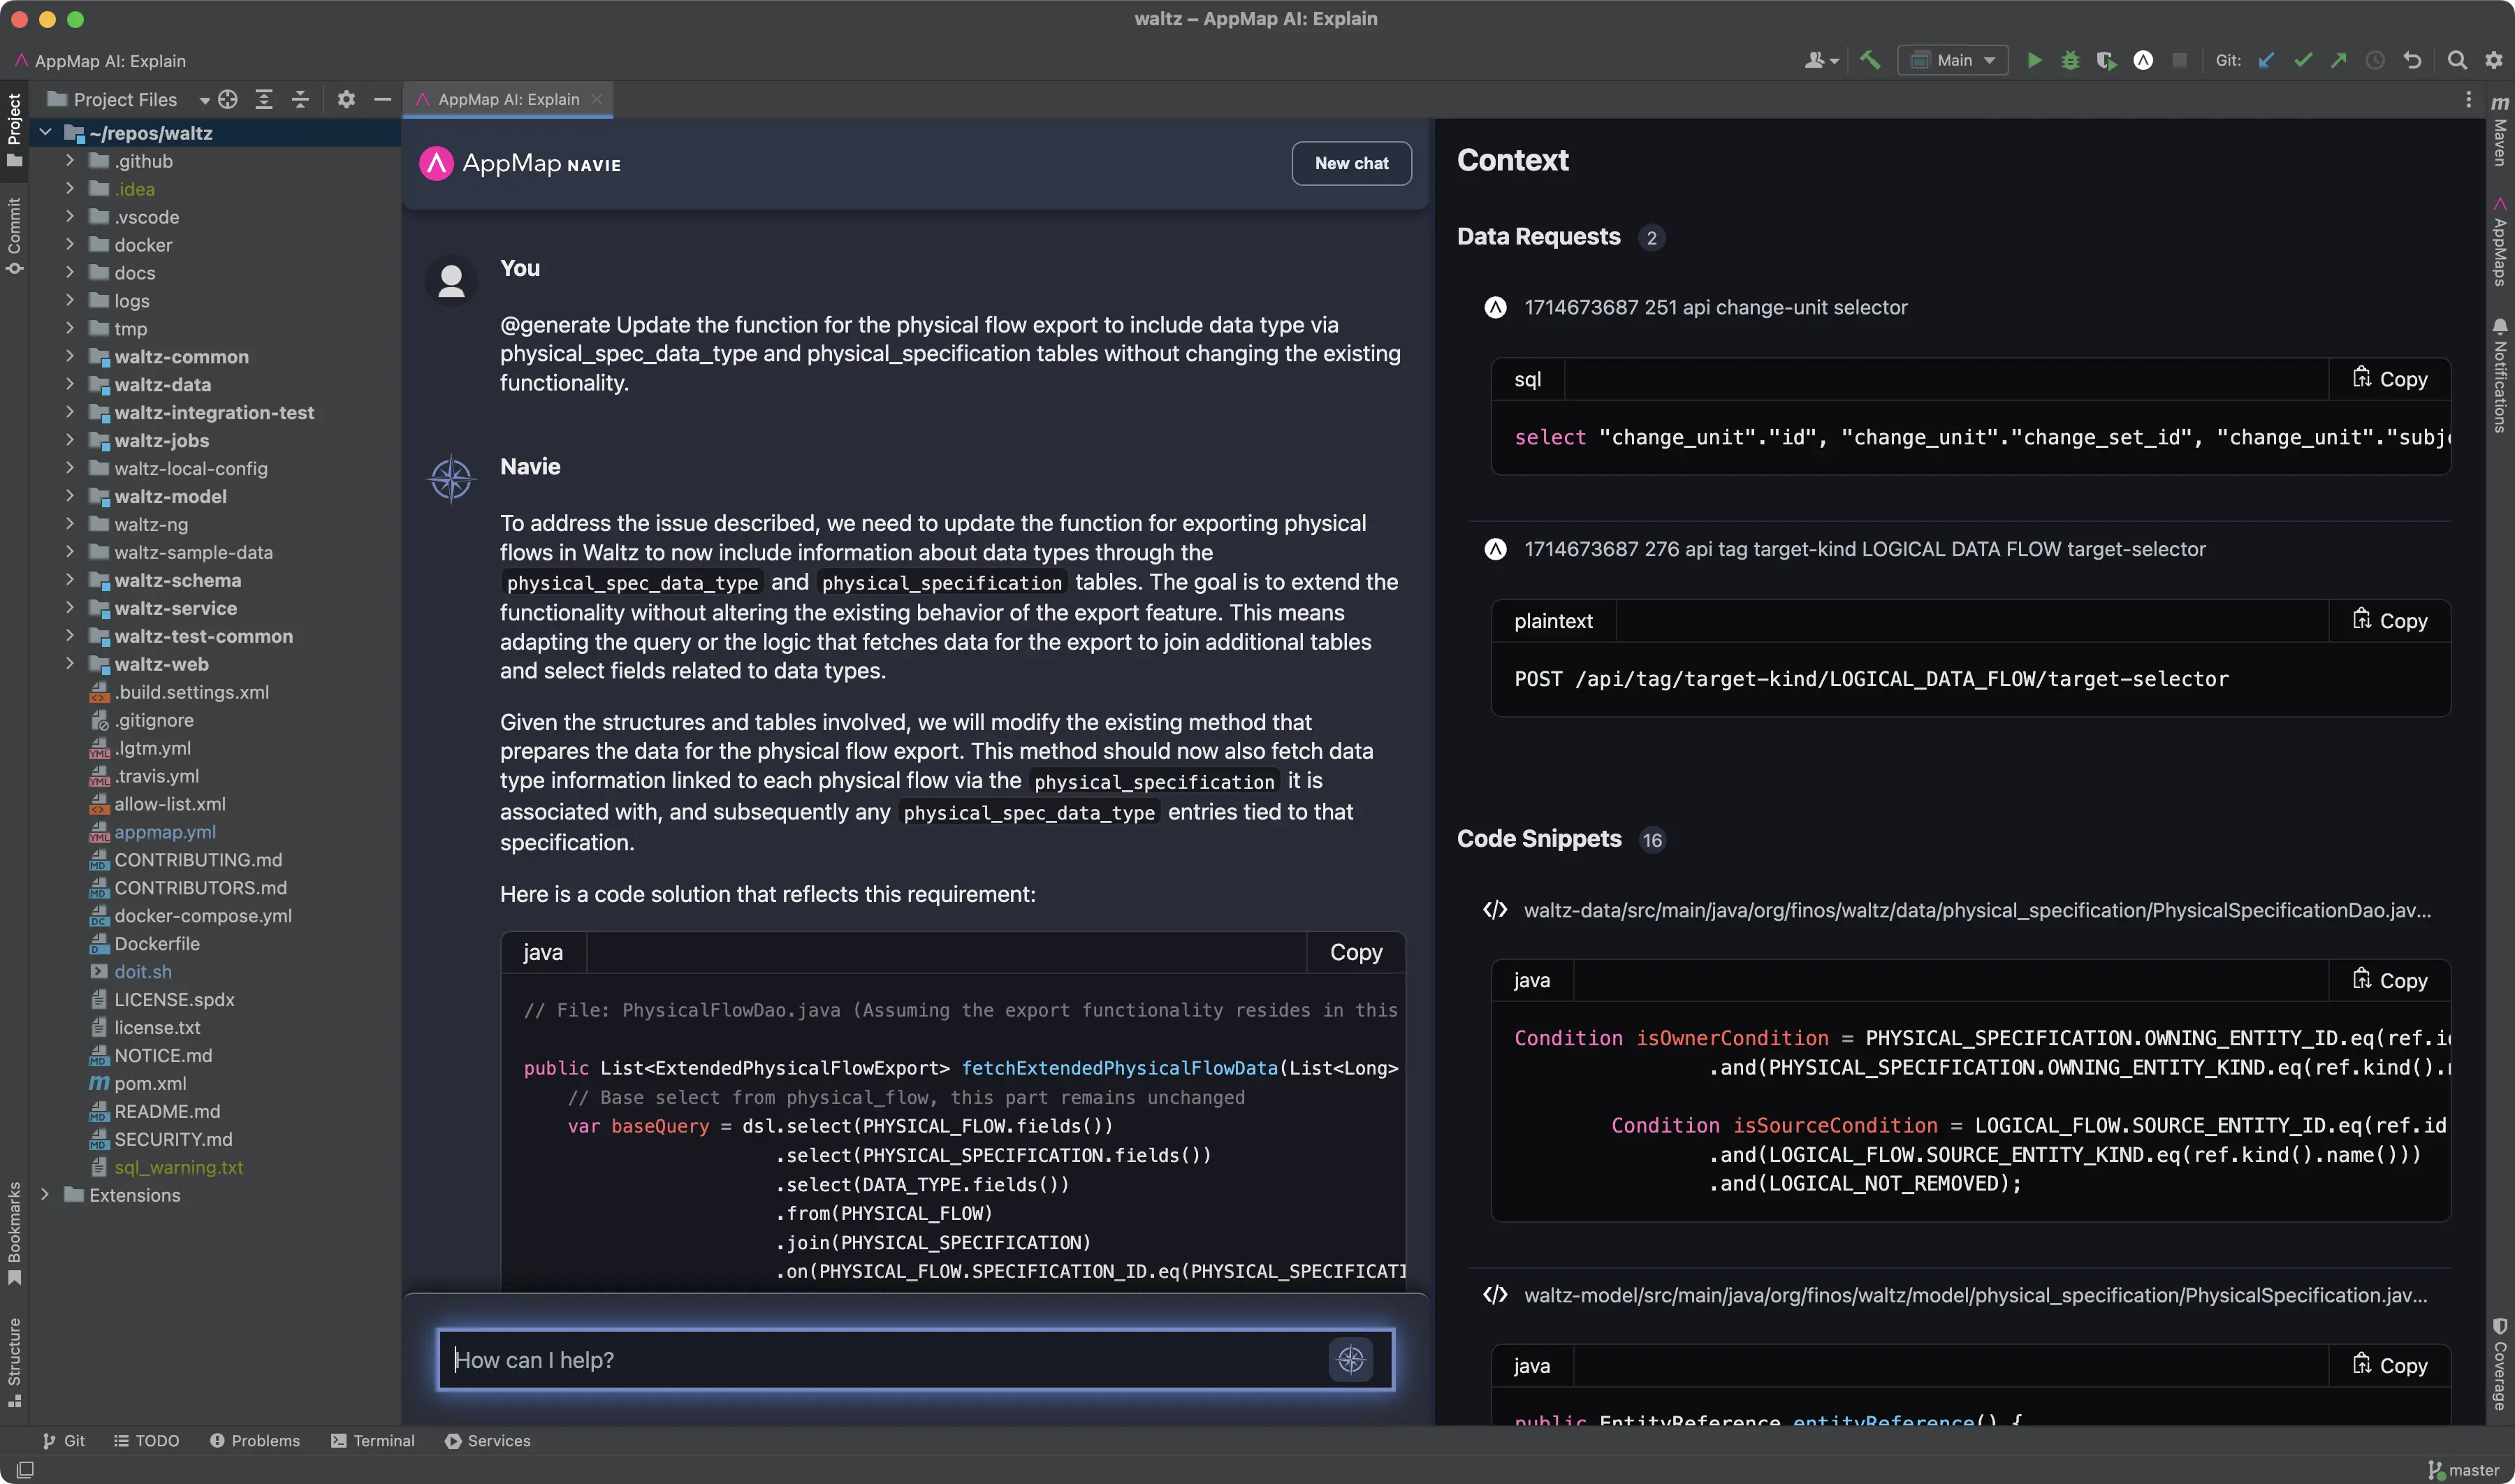Screen dimensions: 2515x1484
Task: Click the 'How can I help?' input
Action: click(x=916, y=1360)
